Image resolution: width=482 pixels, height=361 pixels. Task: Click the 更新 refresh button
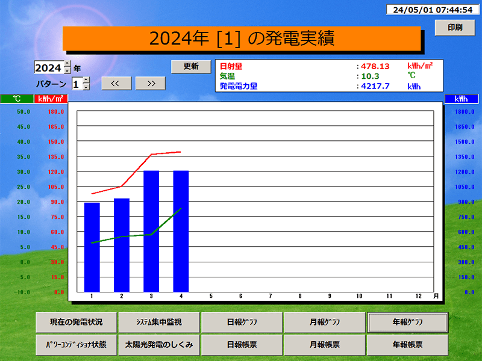(191, 67)
